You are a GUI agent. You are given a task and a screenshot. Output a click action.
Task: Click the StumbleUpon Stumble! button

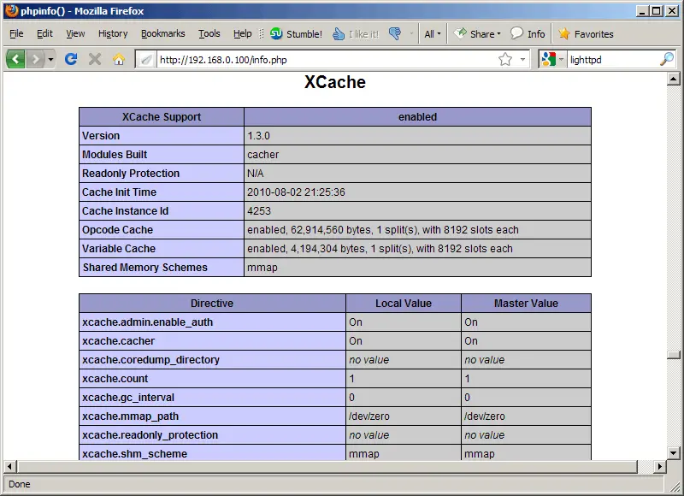click(296, 34)
